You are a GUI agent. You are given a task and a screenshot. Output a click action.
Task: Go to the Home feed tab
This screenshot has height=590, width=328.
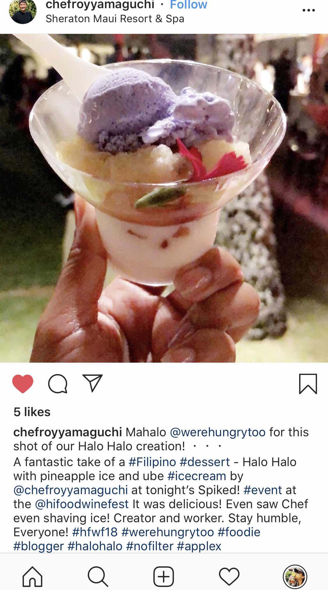32,577
